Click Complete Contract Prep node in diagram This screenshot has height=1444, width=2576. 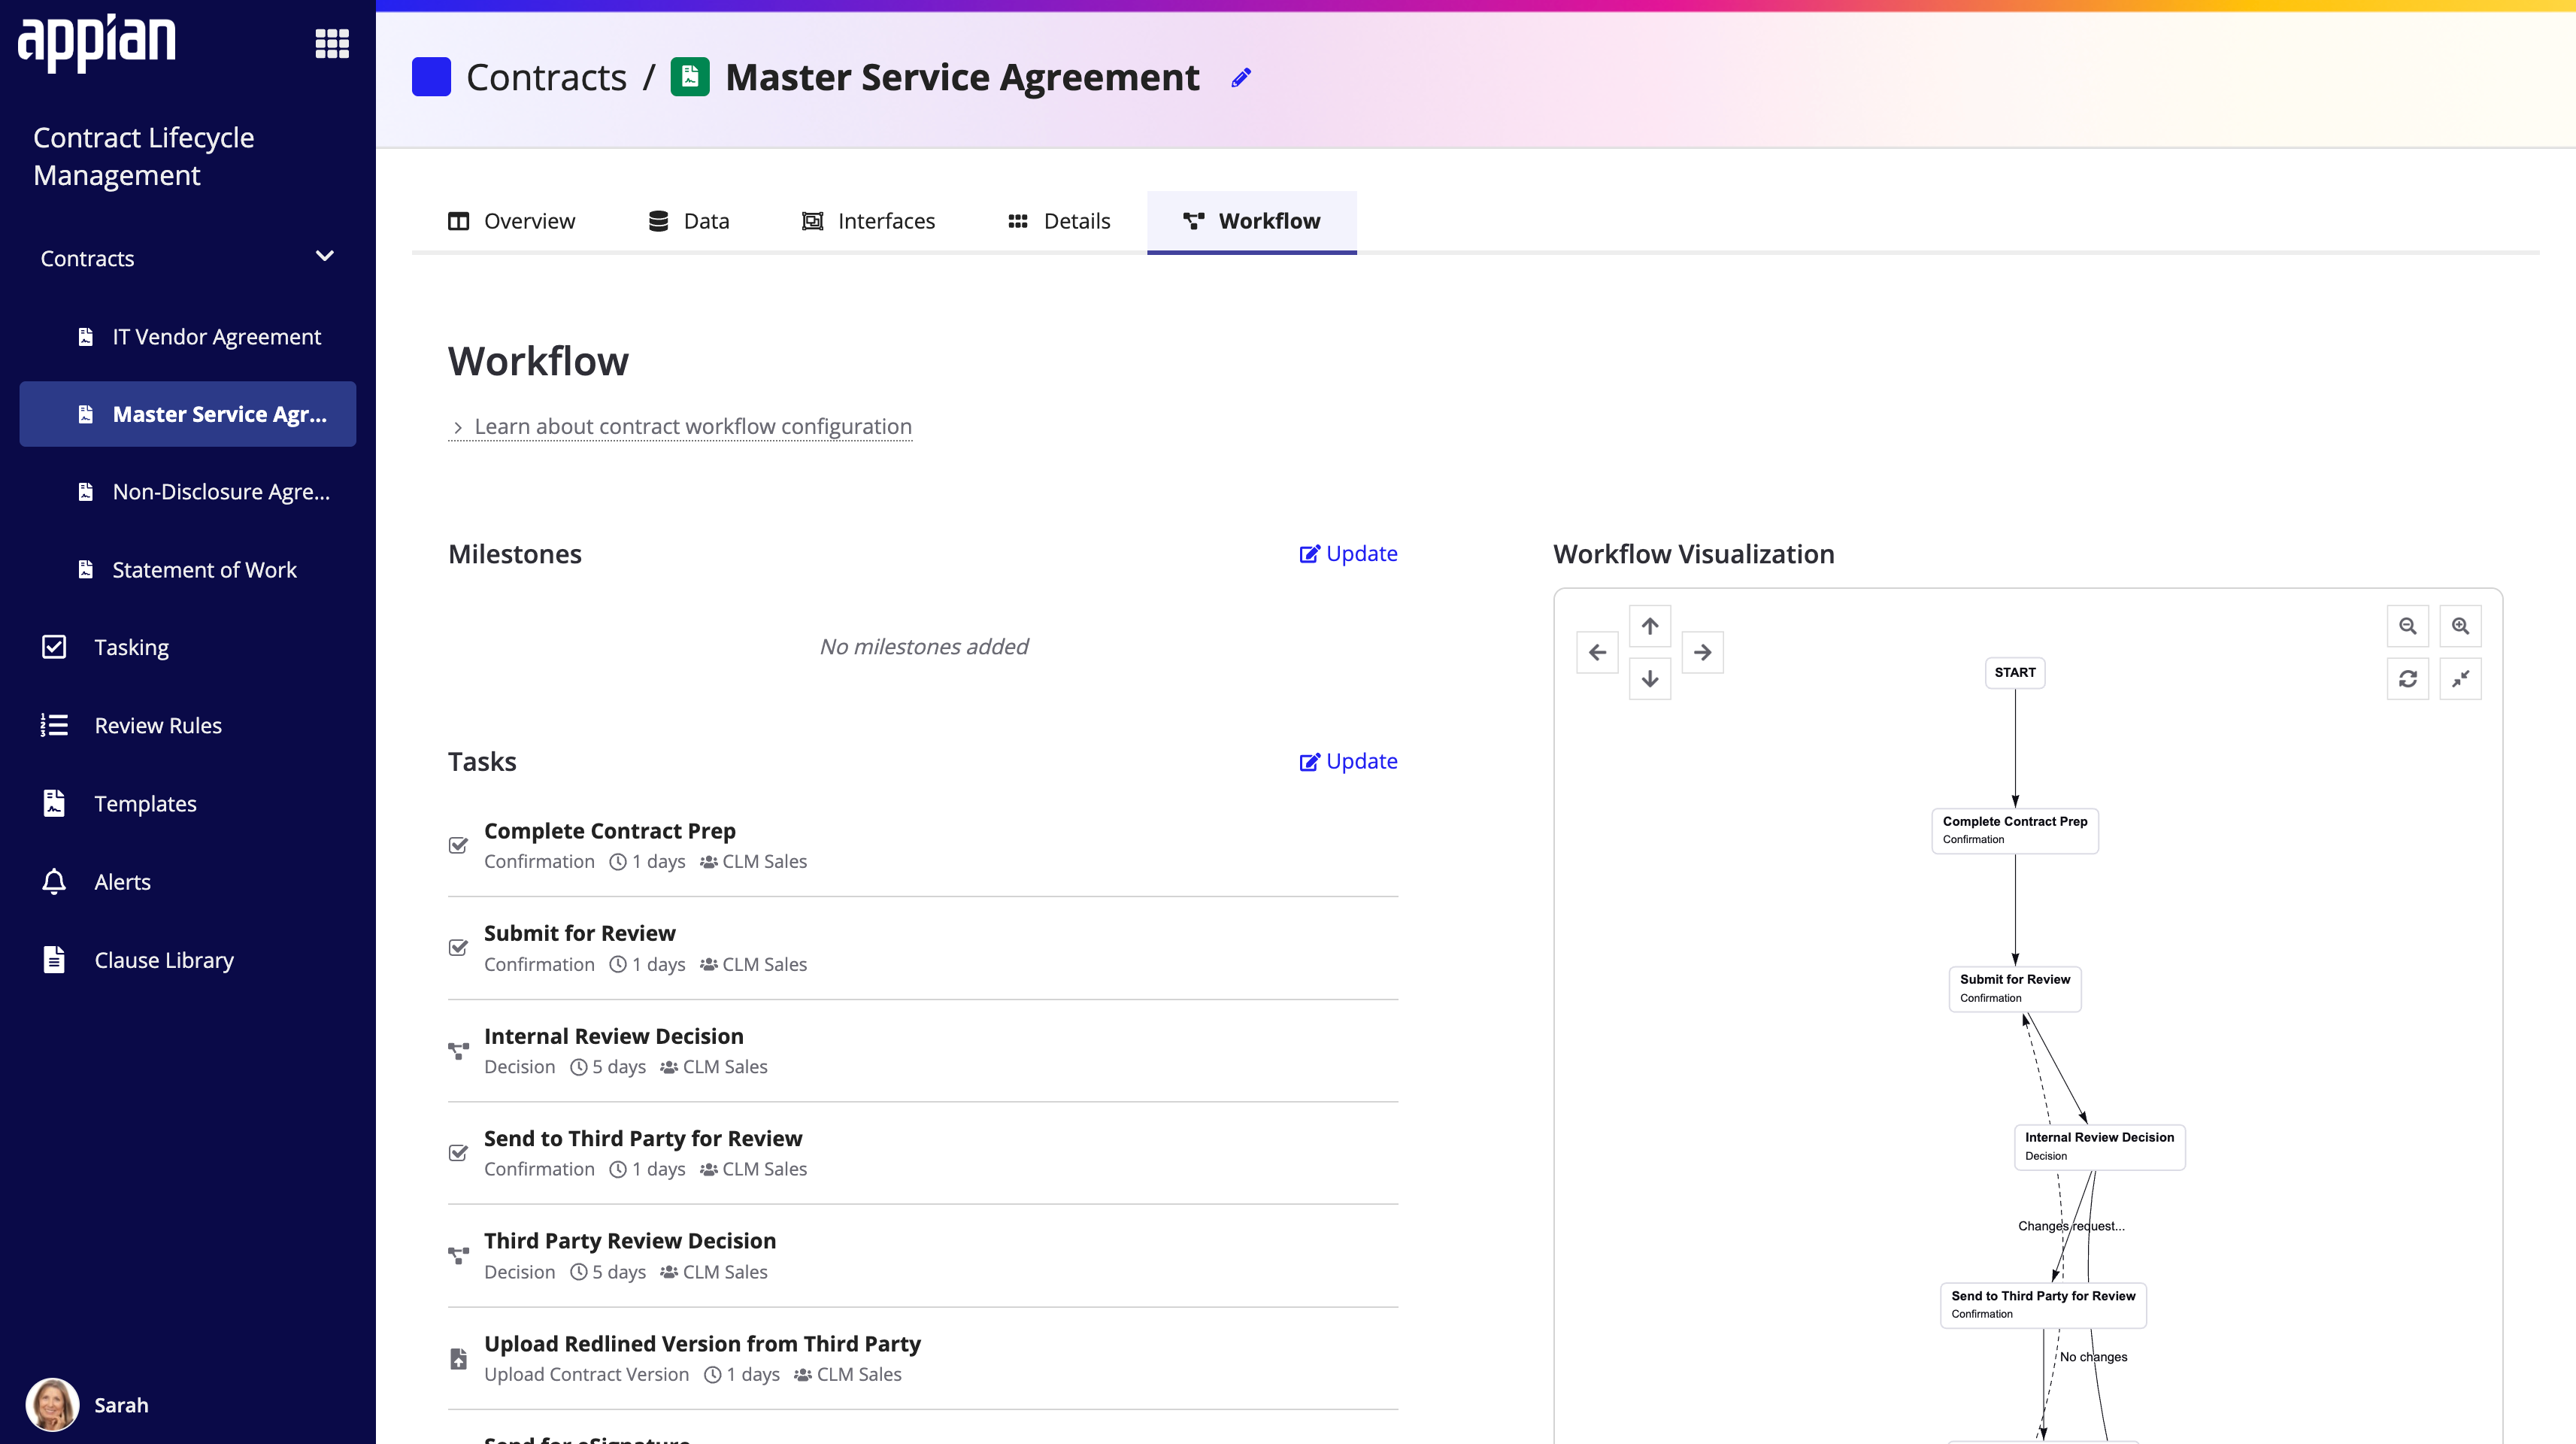click(x=2014, y=830)
